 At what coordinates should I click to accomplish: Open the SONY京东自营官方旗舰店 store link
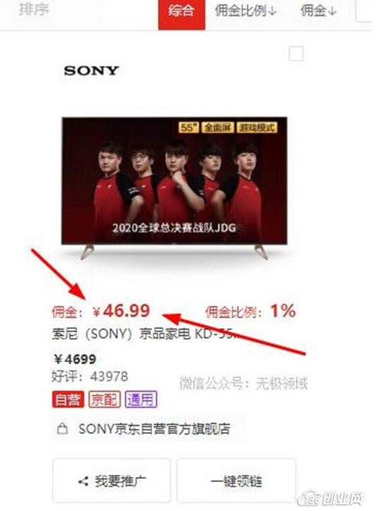pos(154,429)
